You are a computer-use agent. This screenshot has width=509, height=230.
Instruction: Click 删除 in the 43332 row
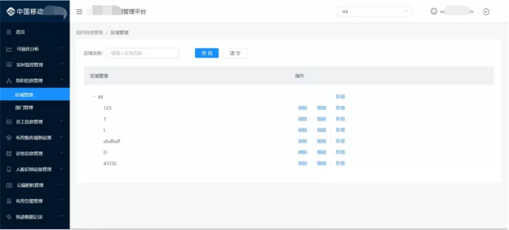tap(302, 163)
